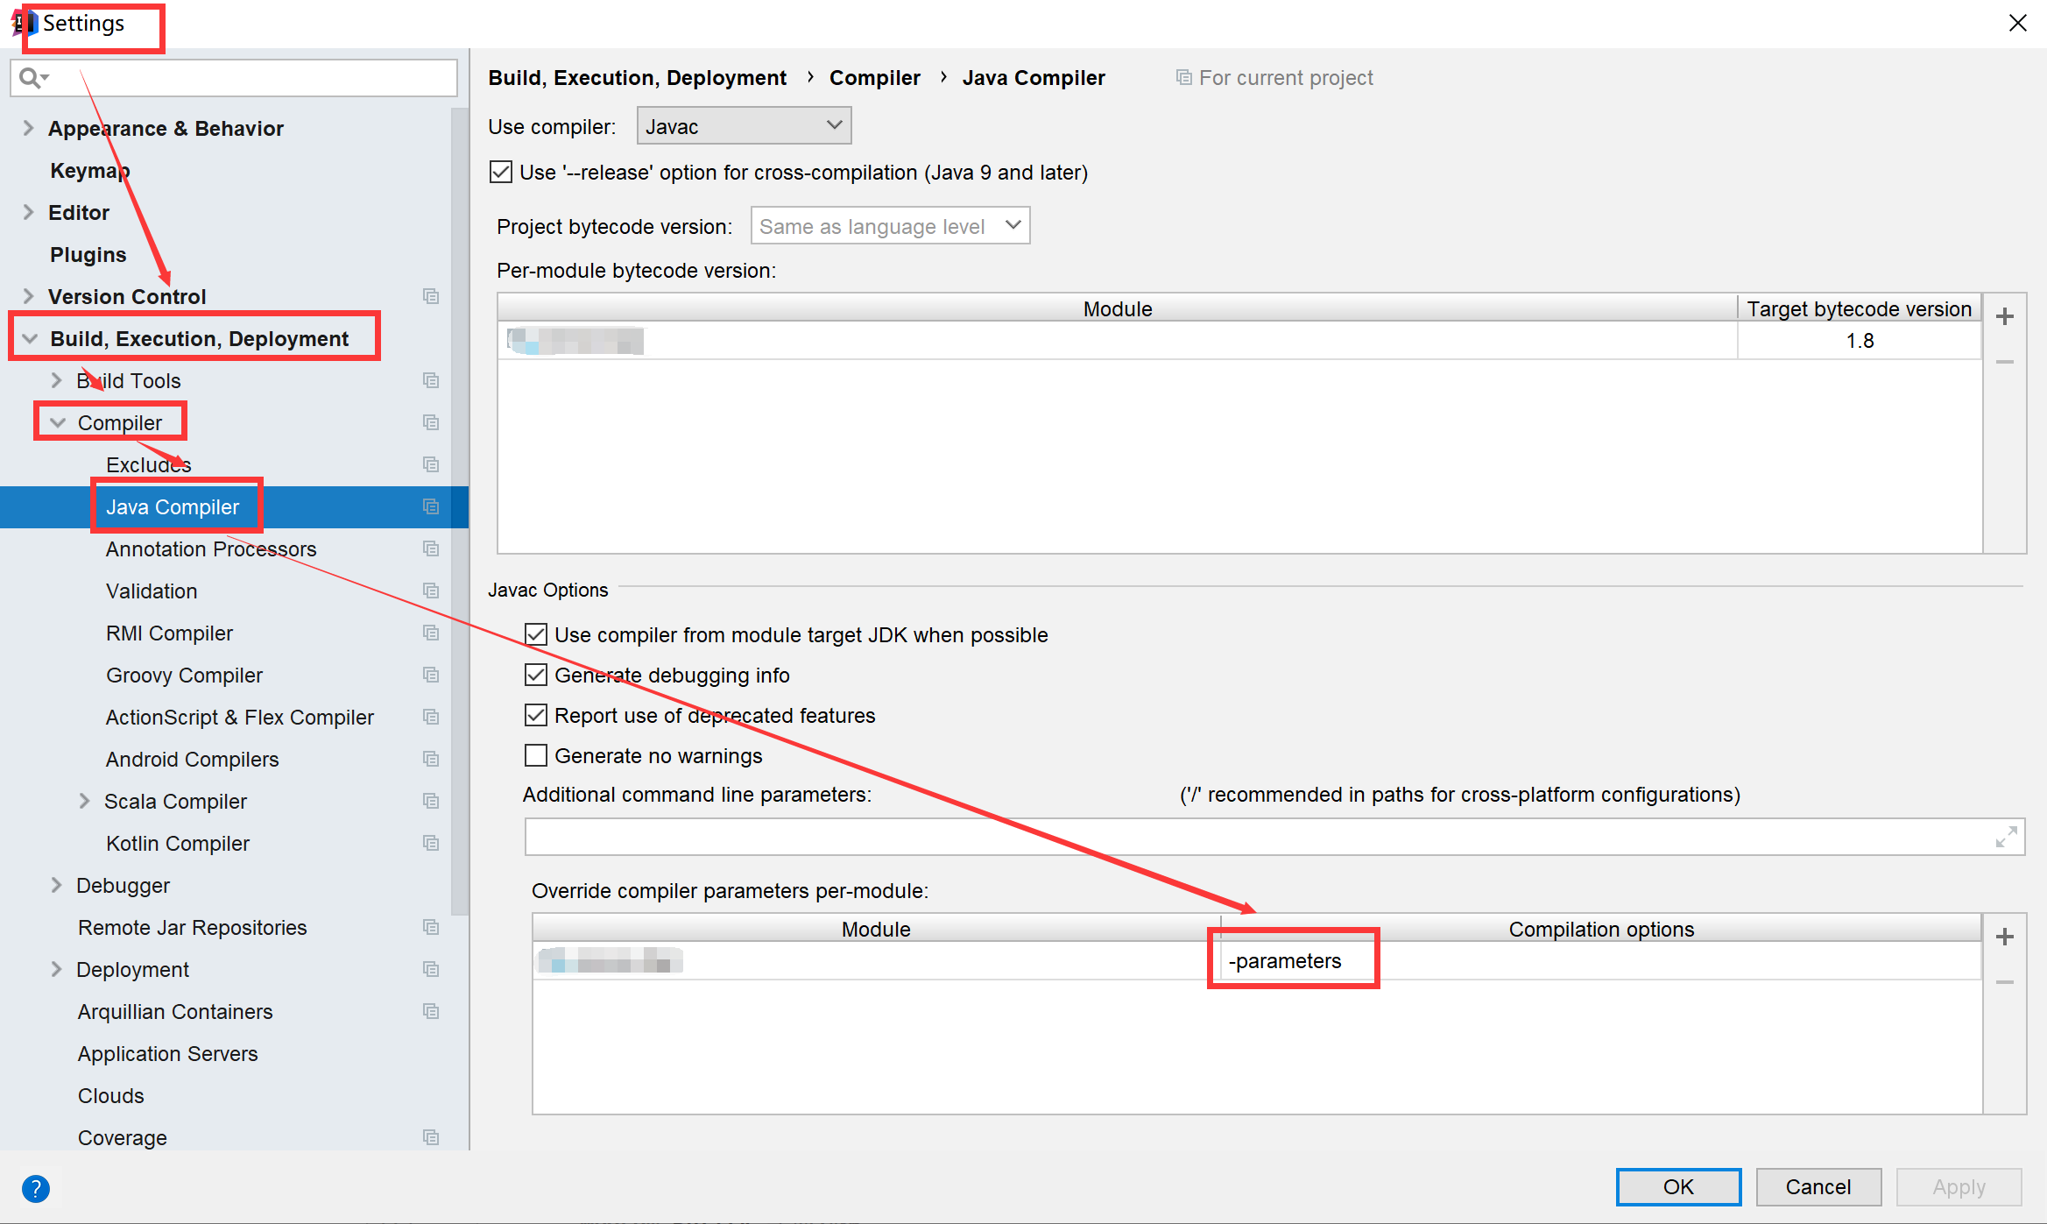The width and height of the screenshot is (2047, 1224).
Task: Select Annotation Processors in the tree
Action: [x=211, y=548]
